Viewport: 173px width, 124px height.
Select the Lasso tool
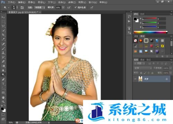click(3, 26)
